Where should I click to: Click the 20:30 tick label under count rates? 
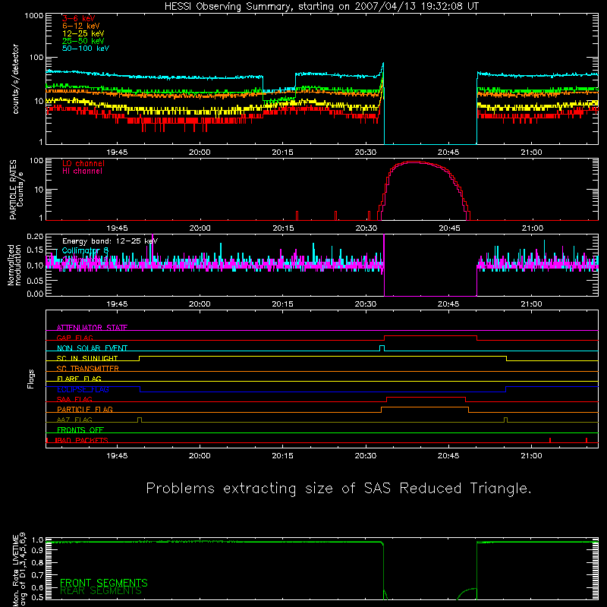click(x=366, y=153)
